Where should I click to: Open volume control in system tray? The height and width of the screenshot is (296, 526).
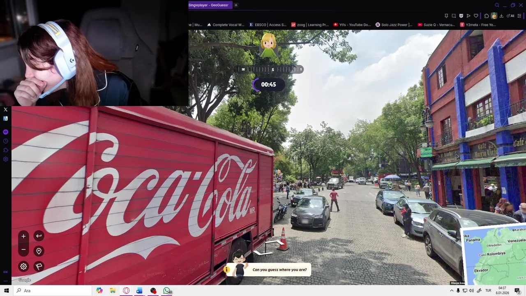click(472, 291)
